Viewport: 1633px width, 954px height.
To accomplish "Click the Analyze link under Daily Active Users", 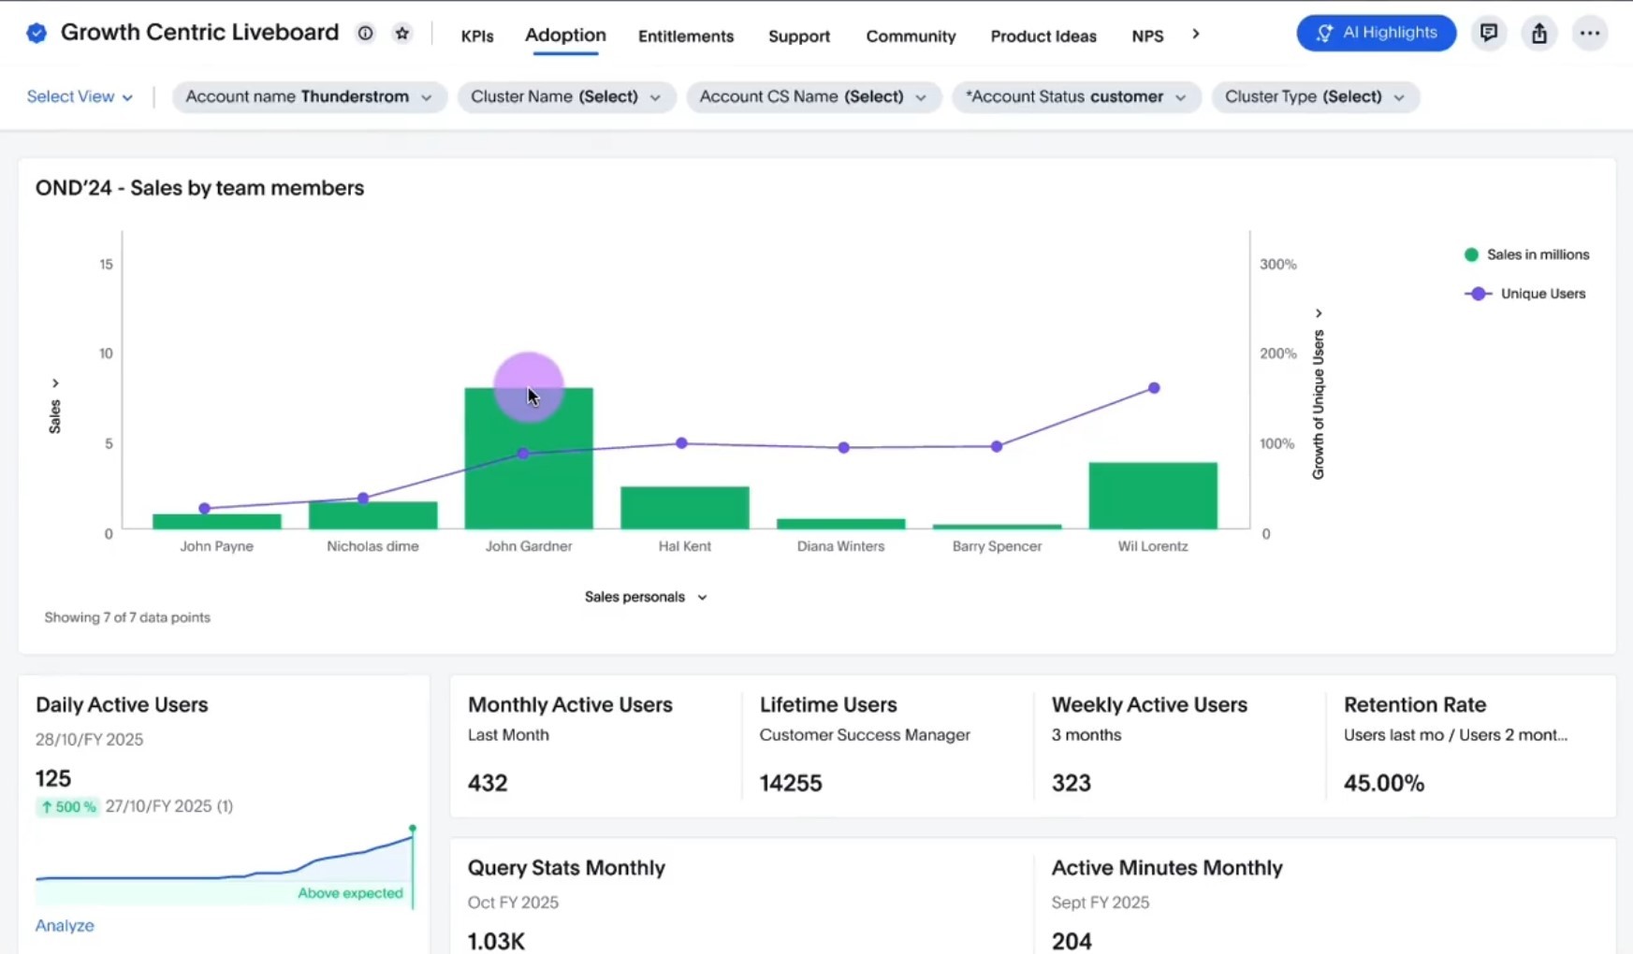I will [x=65, y=925].
